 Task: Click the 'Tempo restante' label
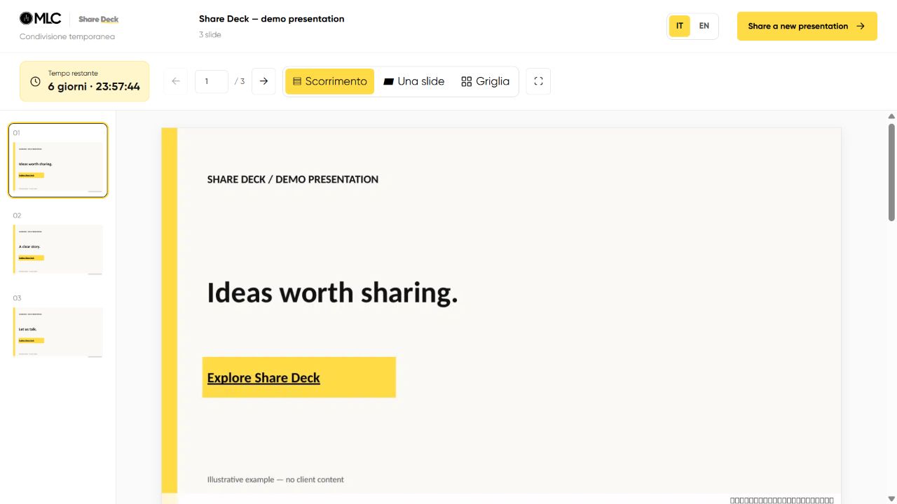click(x=73, y=73)
